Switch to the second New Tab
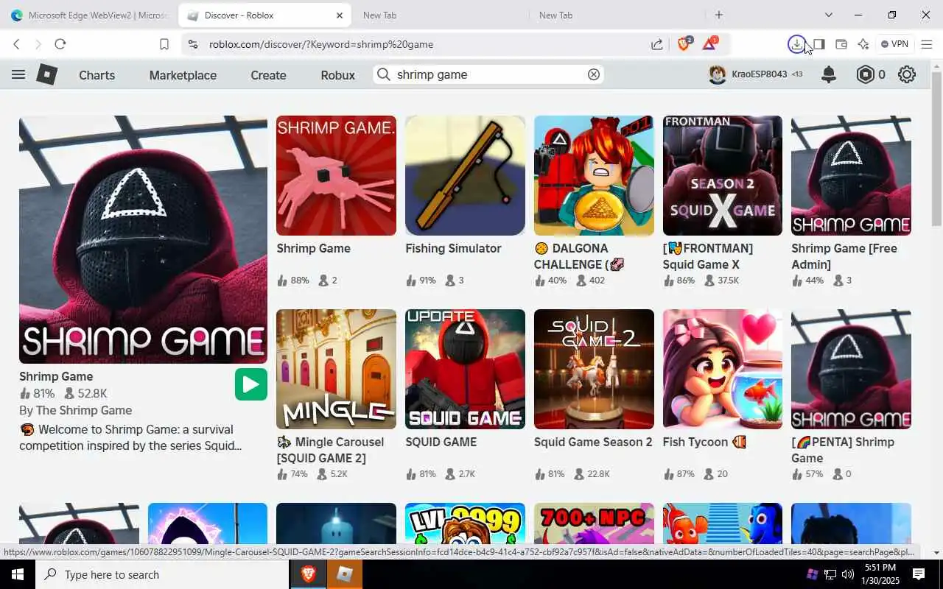 [615, 15]
